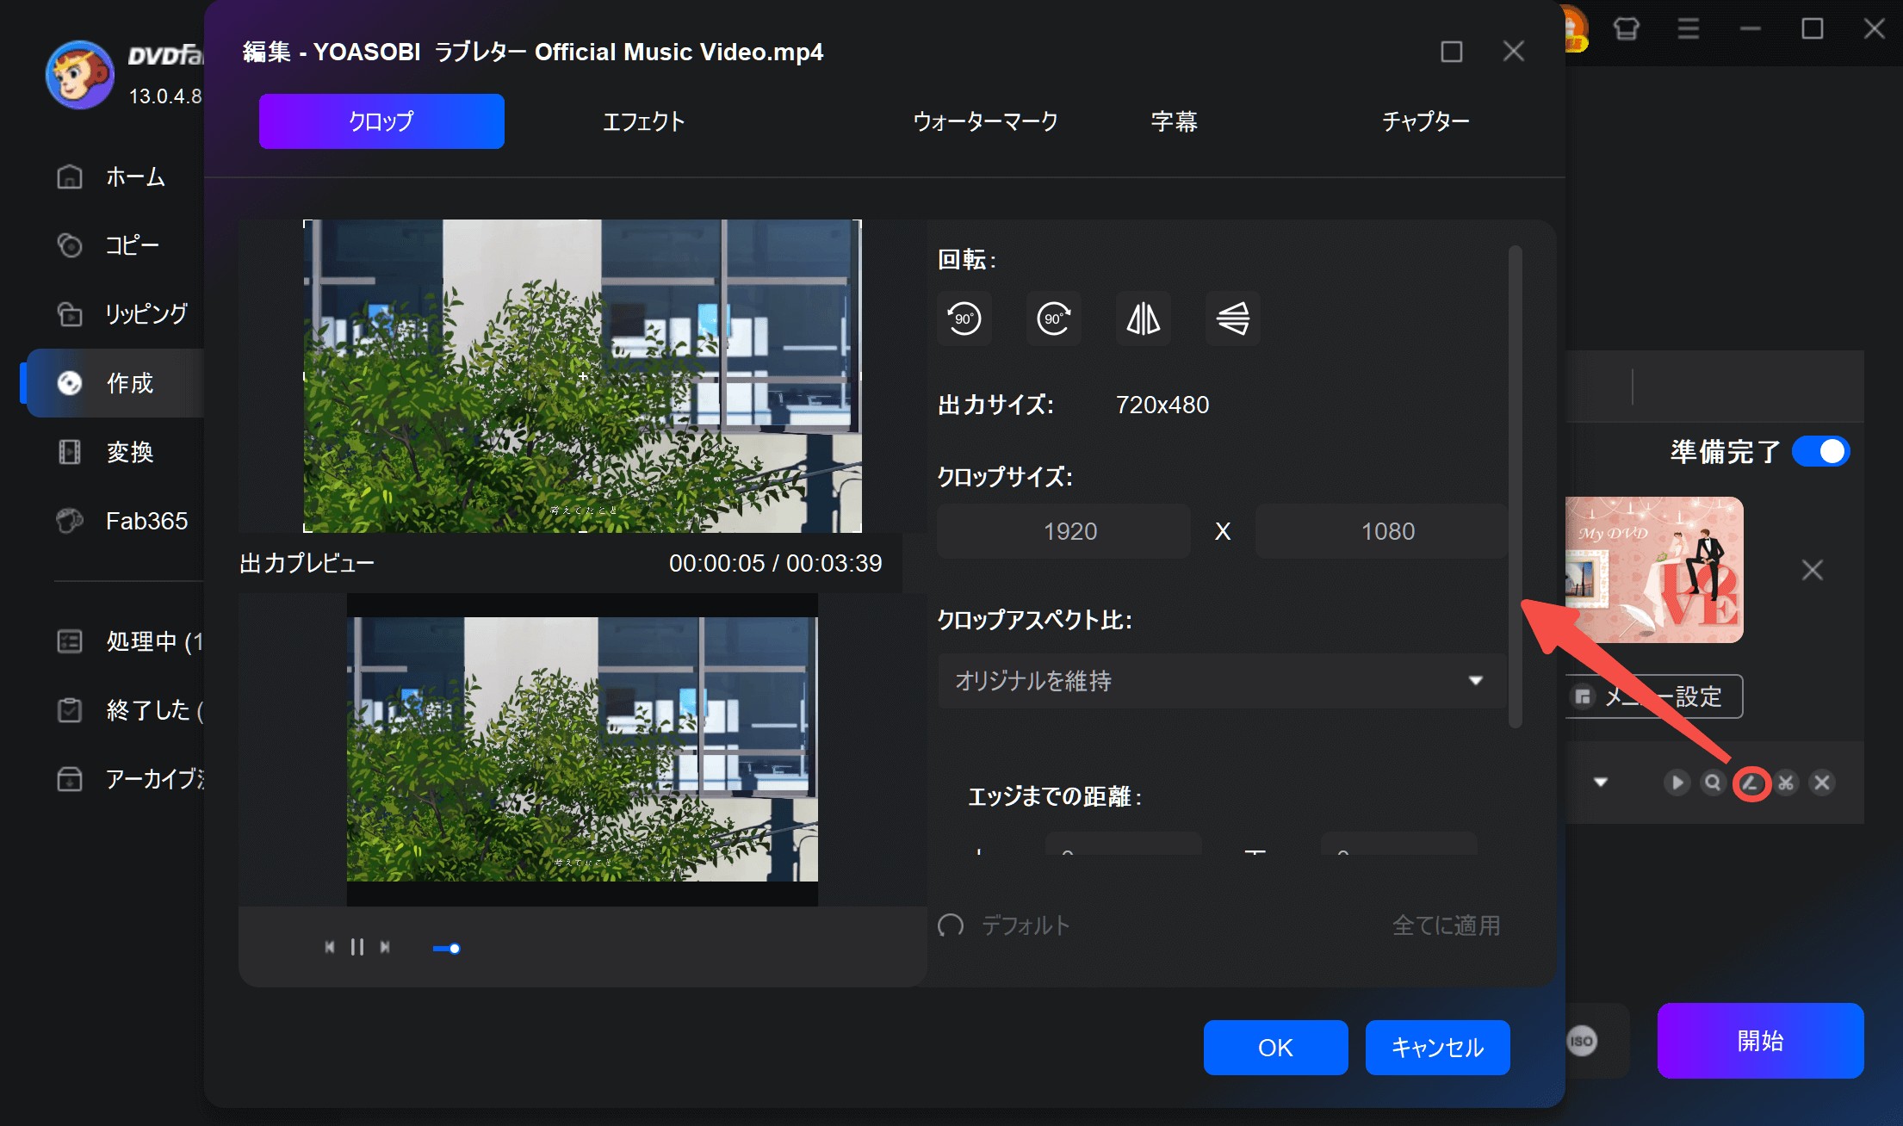Skip to next frame in preview
This screenshot has width=1903, height=1126.
tap(385, 947)
